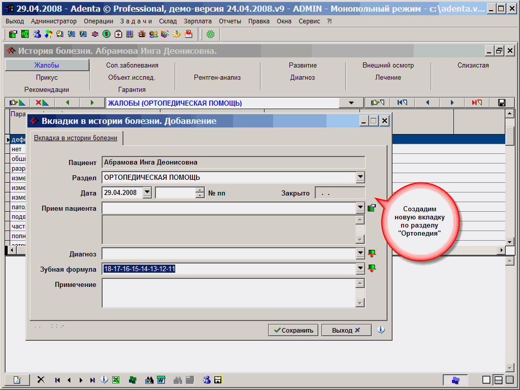This screenshot has width=520, height=390.
Task: Switch to the Прикус section button
Action: tap(47, 78)
